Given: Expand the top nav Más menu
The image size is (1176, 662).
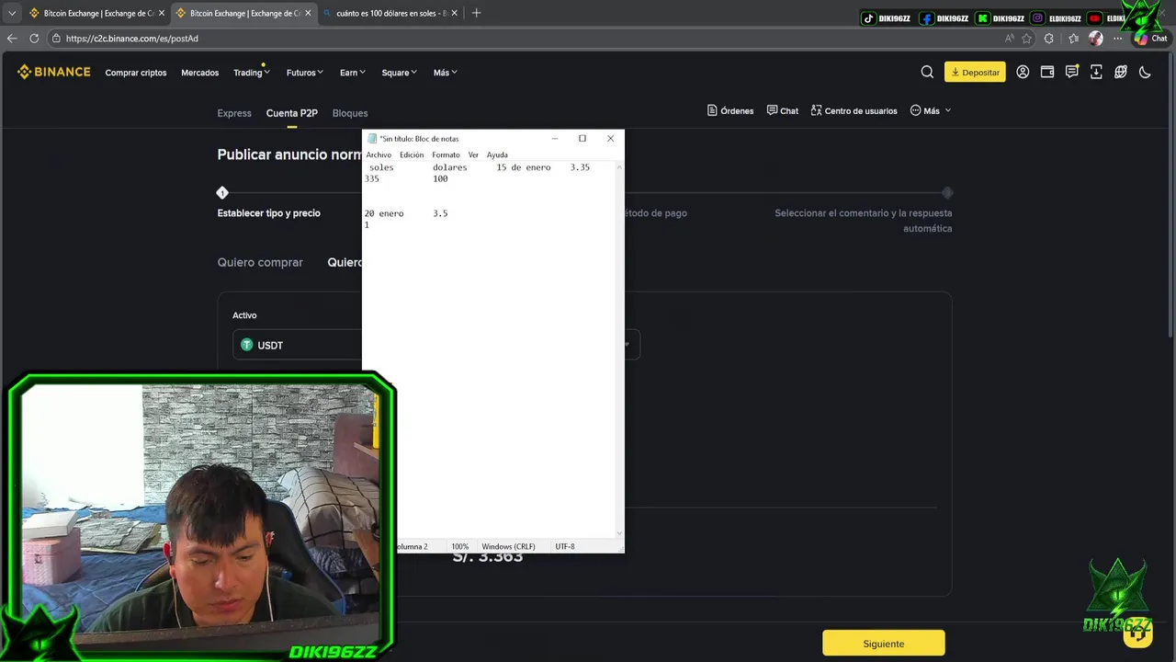Looking at the screenshot, I should tap(445, 73).
